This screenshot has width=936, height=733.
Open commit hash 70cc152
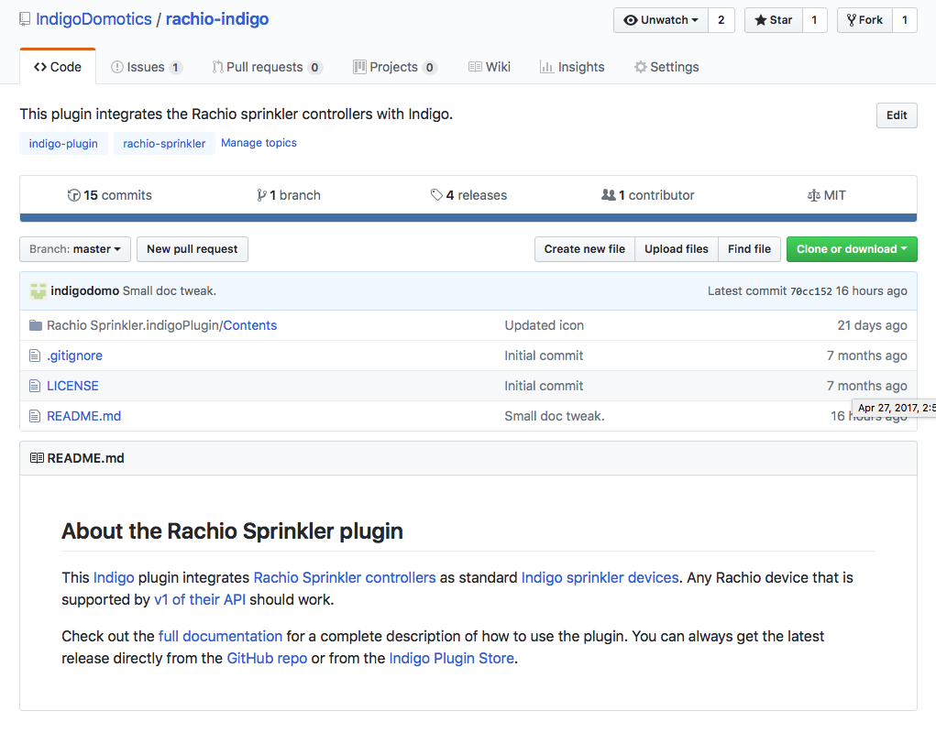pyautogui.click(x=810, y=291)
